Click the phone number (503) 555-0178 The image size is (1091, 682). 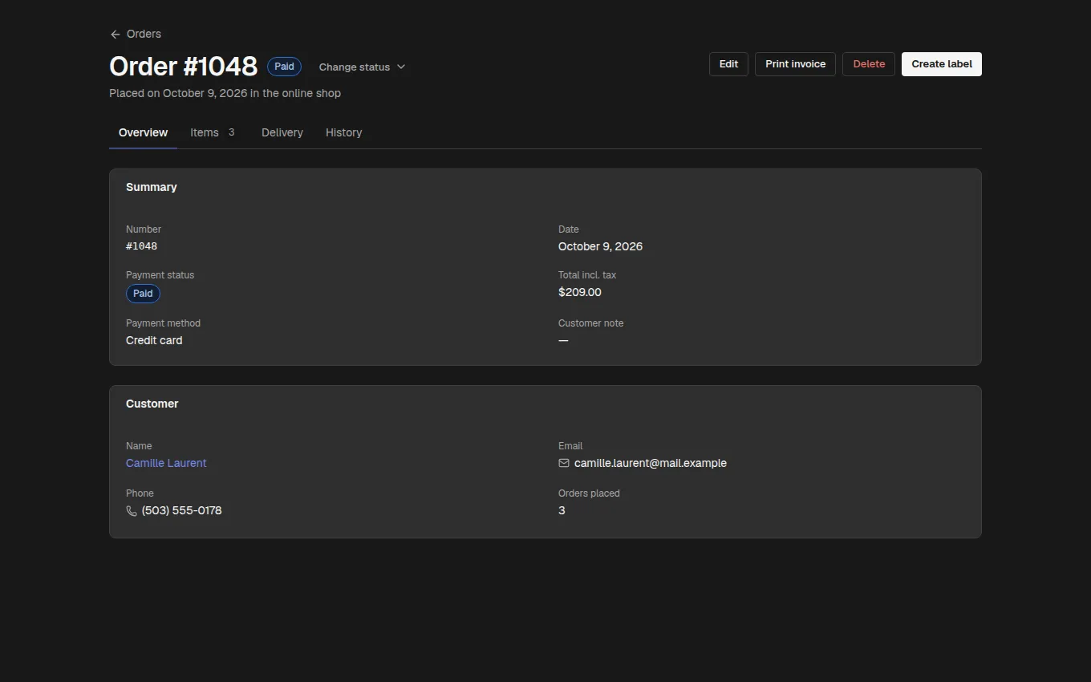181,510
